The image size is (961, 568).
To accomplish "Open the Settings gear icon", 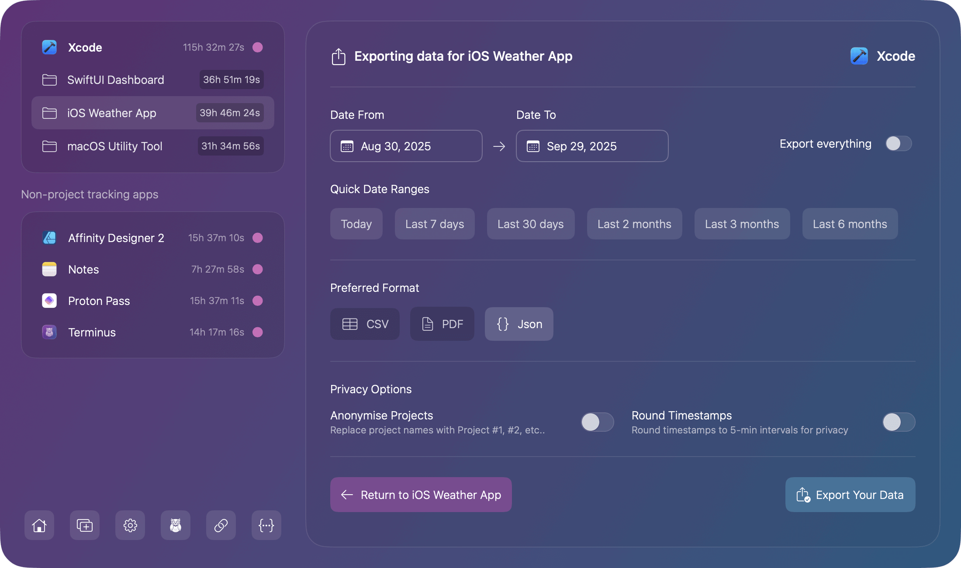I will (130, 525).
